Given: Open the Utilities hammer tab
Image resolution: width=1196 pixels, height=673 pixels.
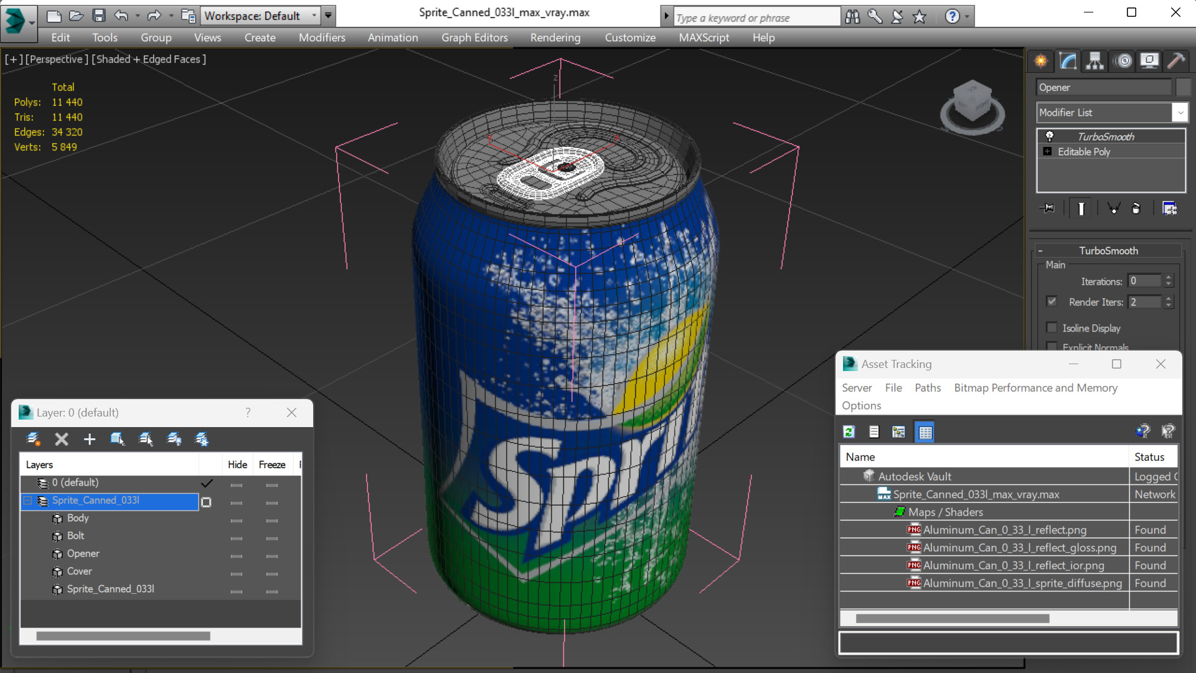Looking at the screenshot, I should coord(1176,61).
